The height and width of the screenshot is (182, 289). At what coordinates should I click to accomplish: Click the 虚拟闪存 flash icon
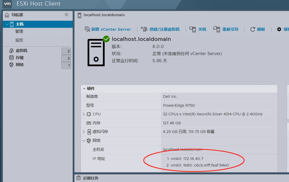click(x=89, y=132)
